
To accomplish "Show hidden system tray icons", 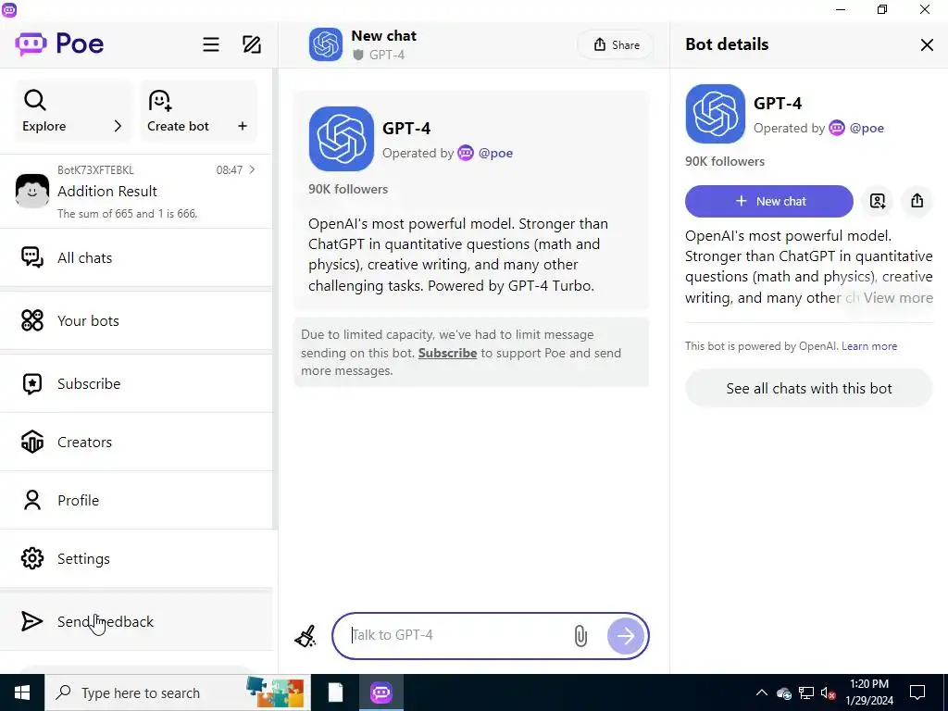I will (x=762, y=692).
